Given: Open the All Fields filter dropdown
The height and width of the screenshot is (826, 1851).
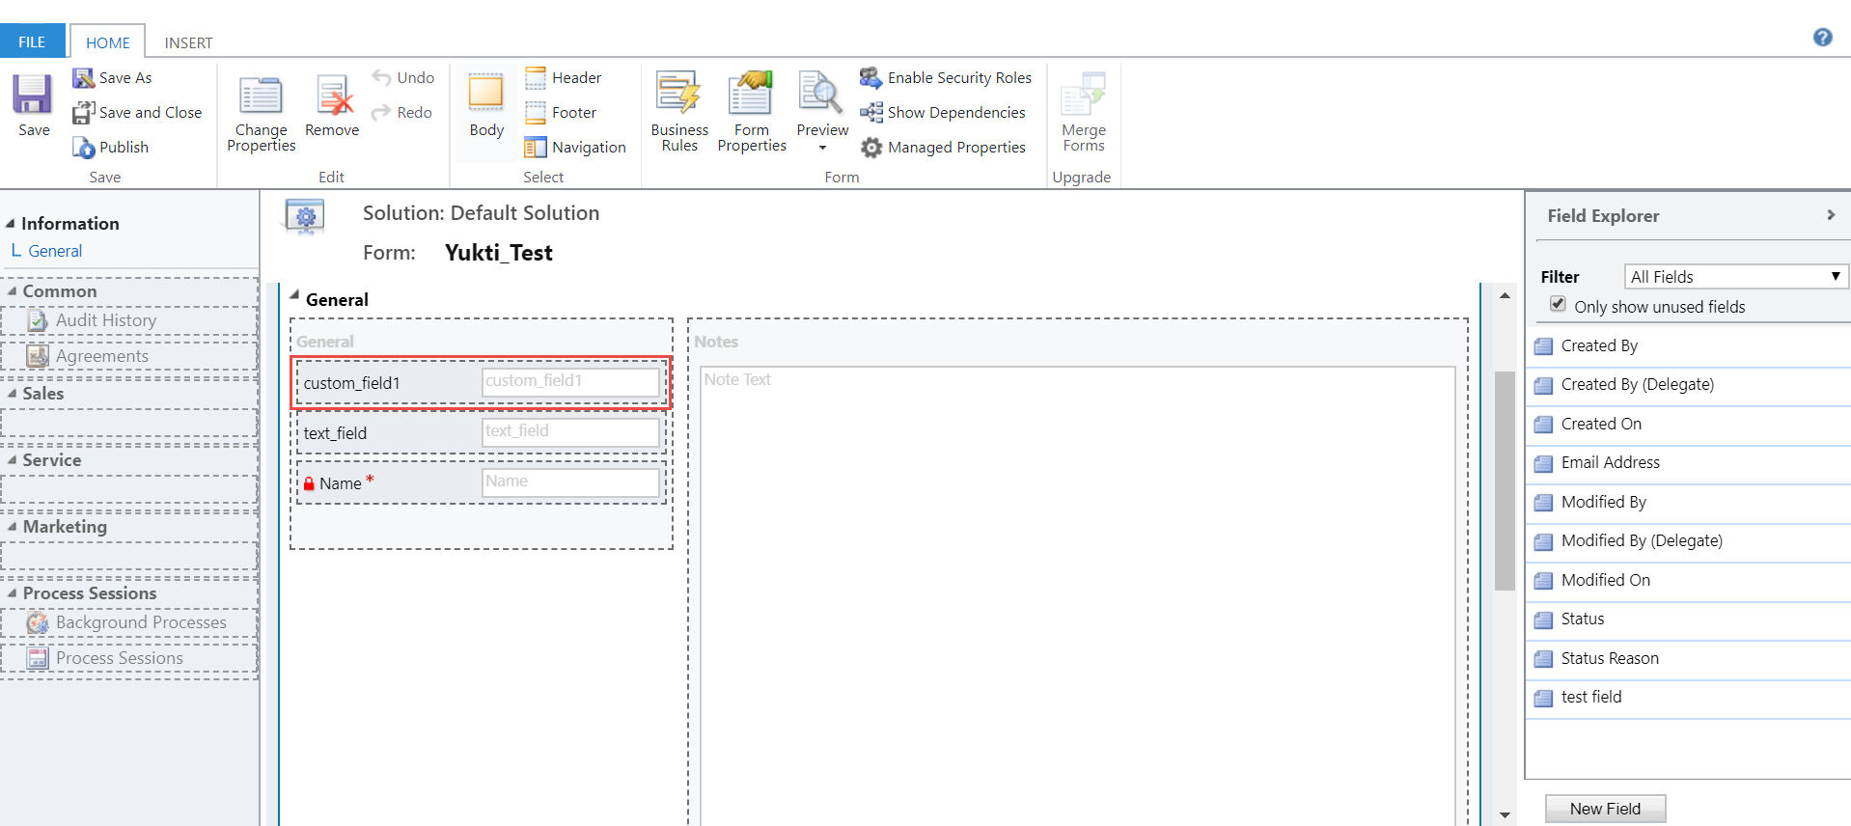Looking at the screenshot, I should 1735,277.
